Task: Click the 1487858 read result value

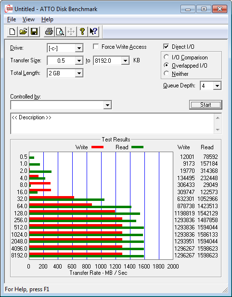Action: (207, 220)
